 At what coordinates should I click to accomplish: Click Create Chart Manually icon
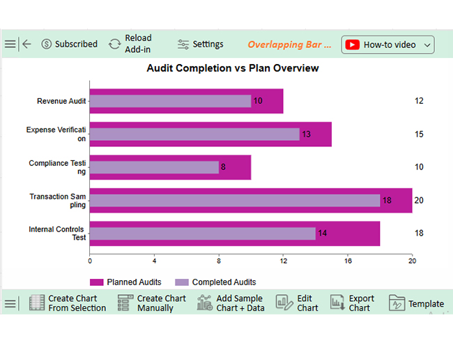click(x=125, y=303)
